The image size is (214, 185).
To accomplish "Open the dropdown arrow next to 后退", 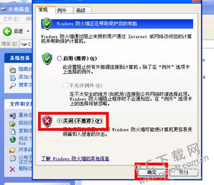I will point(28,31).
